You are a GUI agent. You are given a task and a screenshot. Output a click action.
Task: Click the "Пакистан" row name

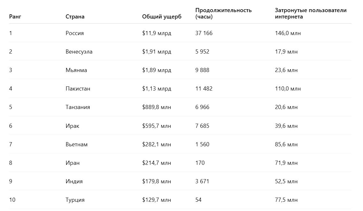point(78,89)
